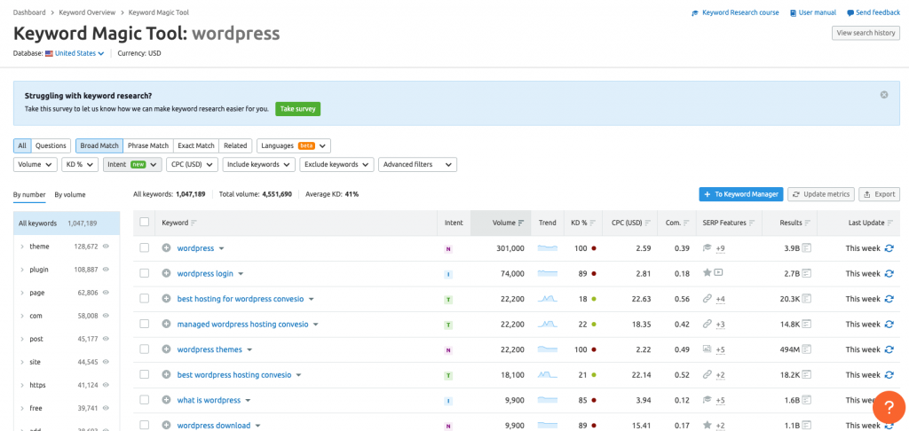The width and height of the screenshot is (909, 431).
Task: Open SERP snapshot icon for wordpress results
Action: click(x=806, y=248)
